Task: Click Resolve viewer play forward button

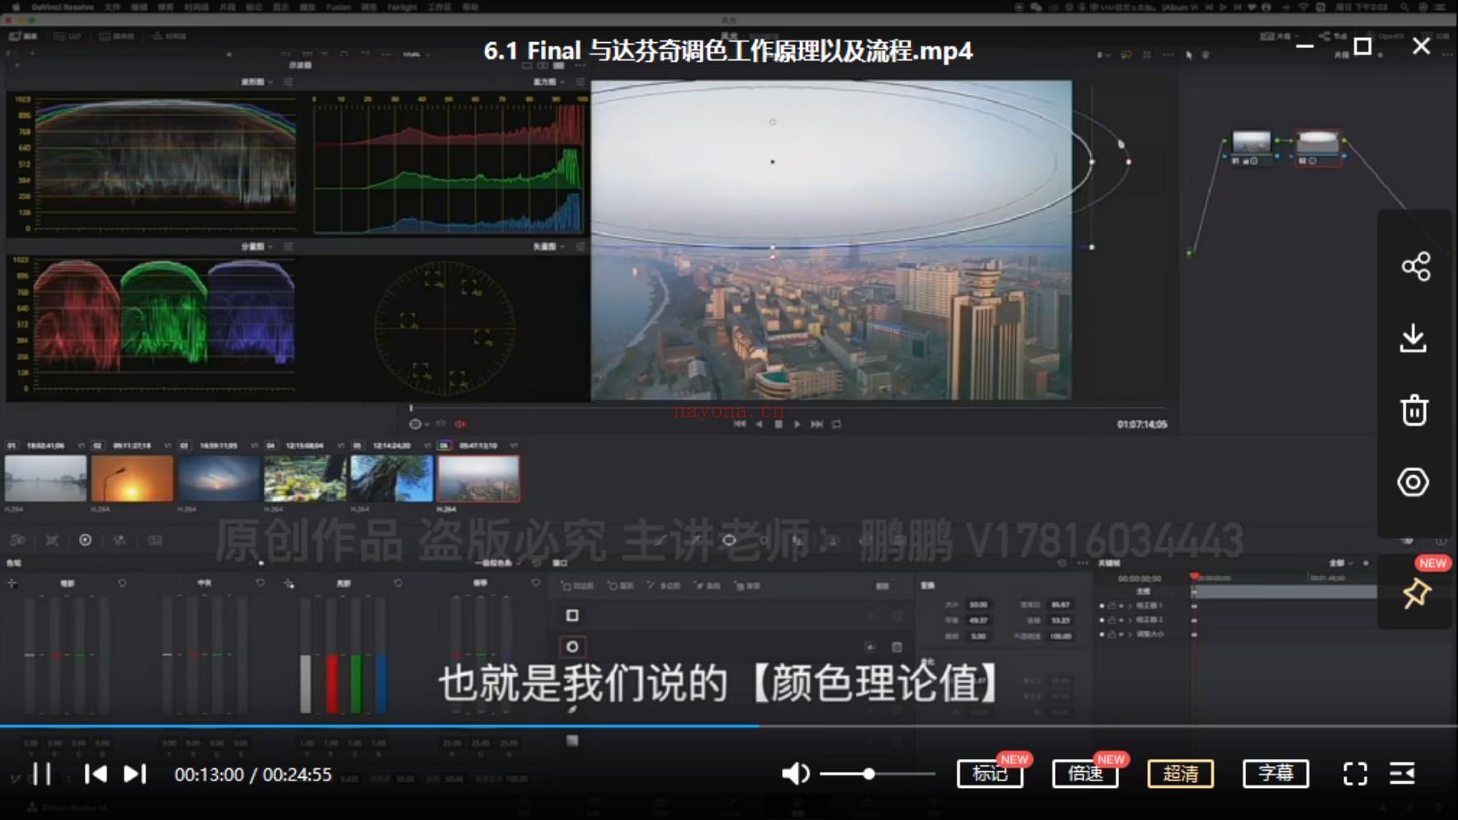Action: pyautogui.click(x=797, y=424)
